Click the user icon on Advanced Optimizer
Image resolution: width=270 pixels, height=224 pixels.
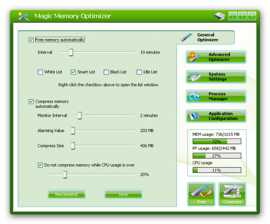195,57
